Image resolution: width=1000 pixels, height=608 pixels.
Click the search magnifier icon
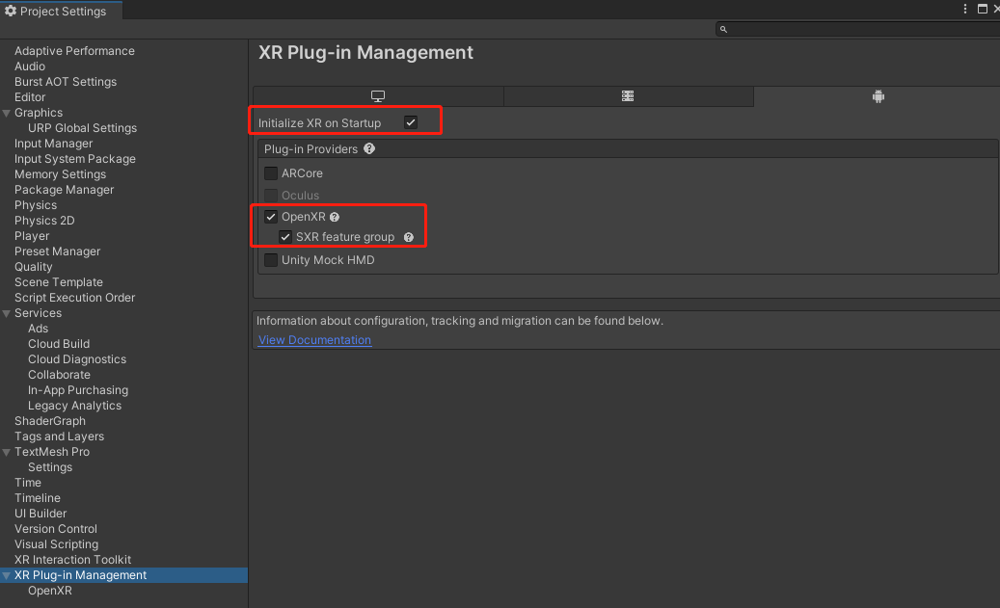[723, 29]
